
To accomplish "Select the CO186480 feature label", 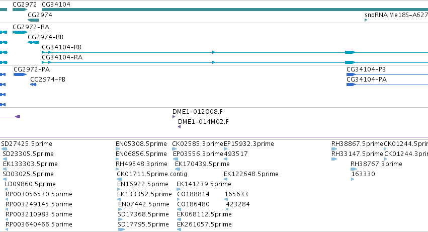I will pos(193,204).
